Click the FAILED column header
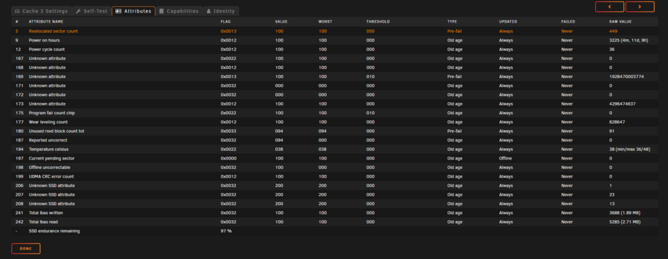Screen dimensions: 668x259 [568, 21]
